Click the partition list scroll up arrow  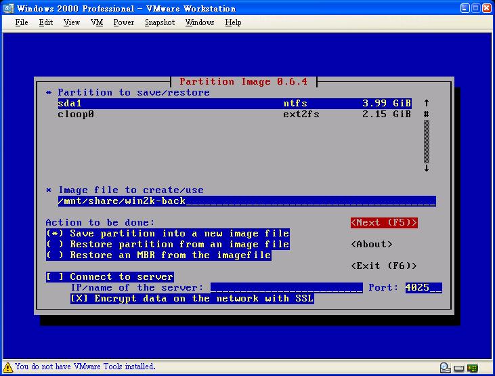427,103
